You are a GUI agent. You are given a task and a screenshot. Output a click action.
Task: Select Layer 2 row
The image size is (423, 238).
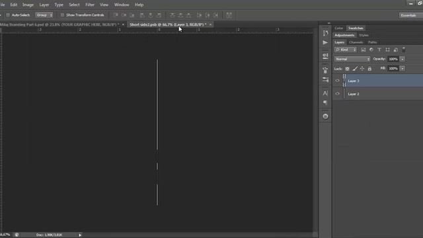tap(377, 94)
